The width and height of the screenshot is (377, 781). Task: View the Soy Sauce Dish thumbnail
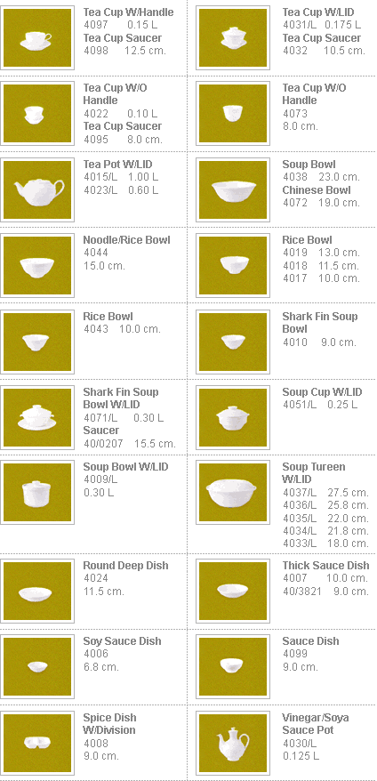(37, 666)
